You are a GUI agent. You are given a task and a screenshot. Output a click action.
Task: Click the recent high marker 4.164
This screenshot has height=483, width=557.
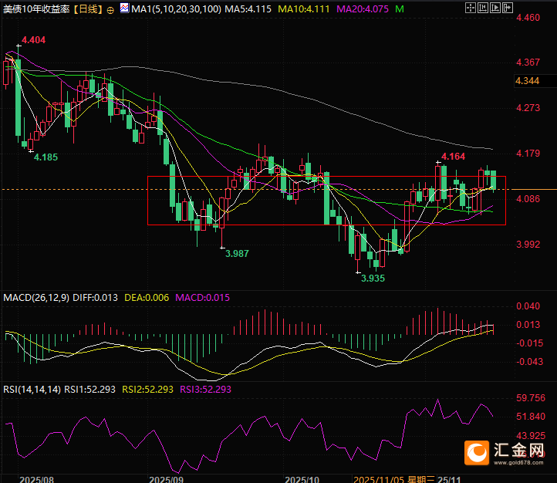[x=453, y=157]
